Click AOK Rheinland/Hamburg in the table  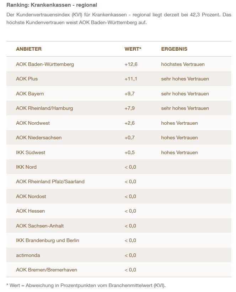coord(44,108)
